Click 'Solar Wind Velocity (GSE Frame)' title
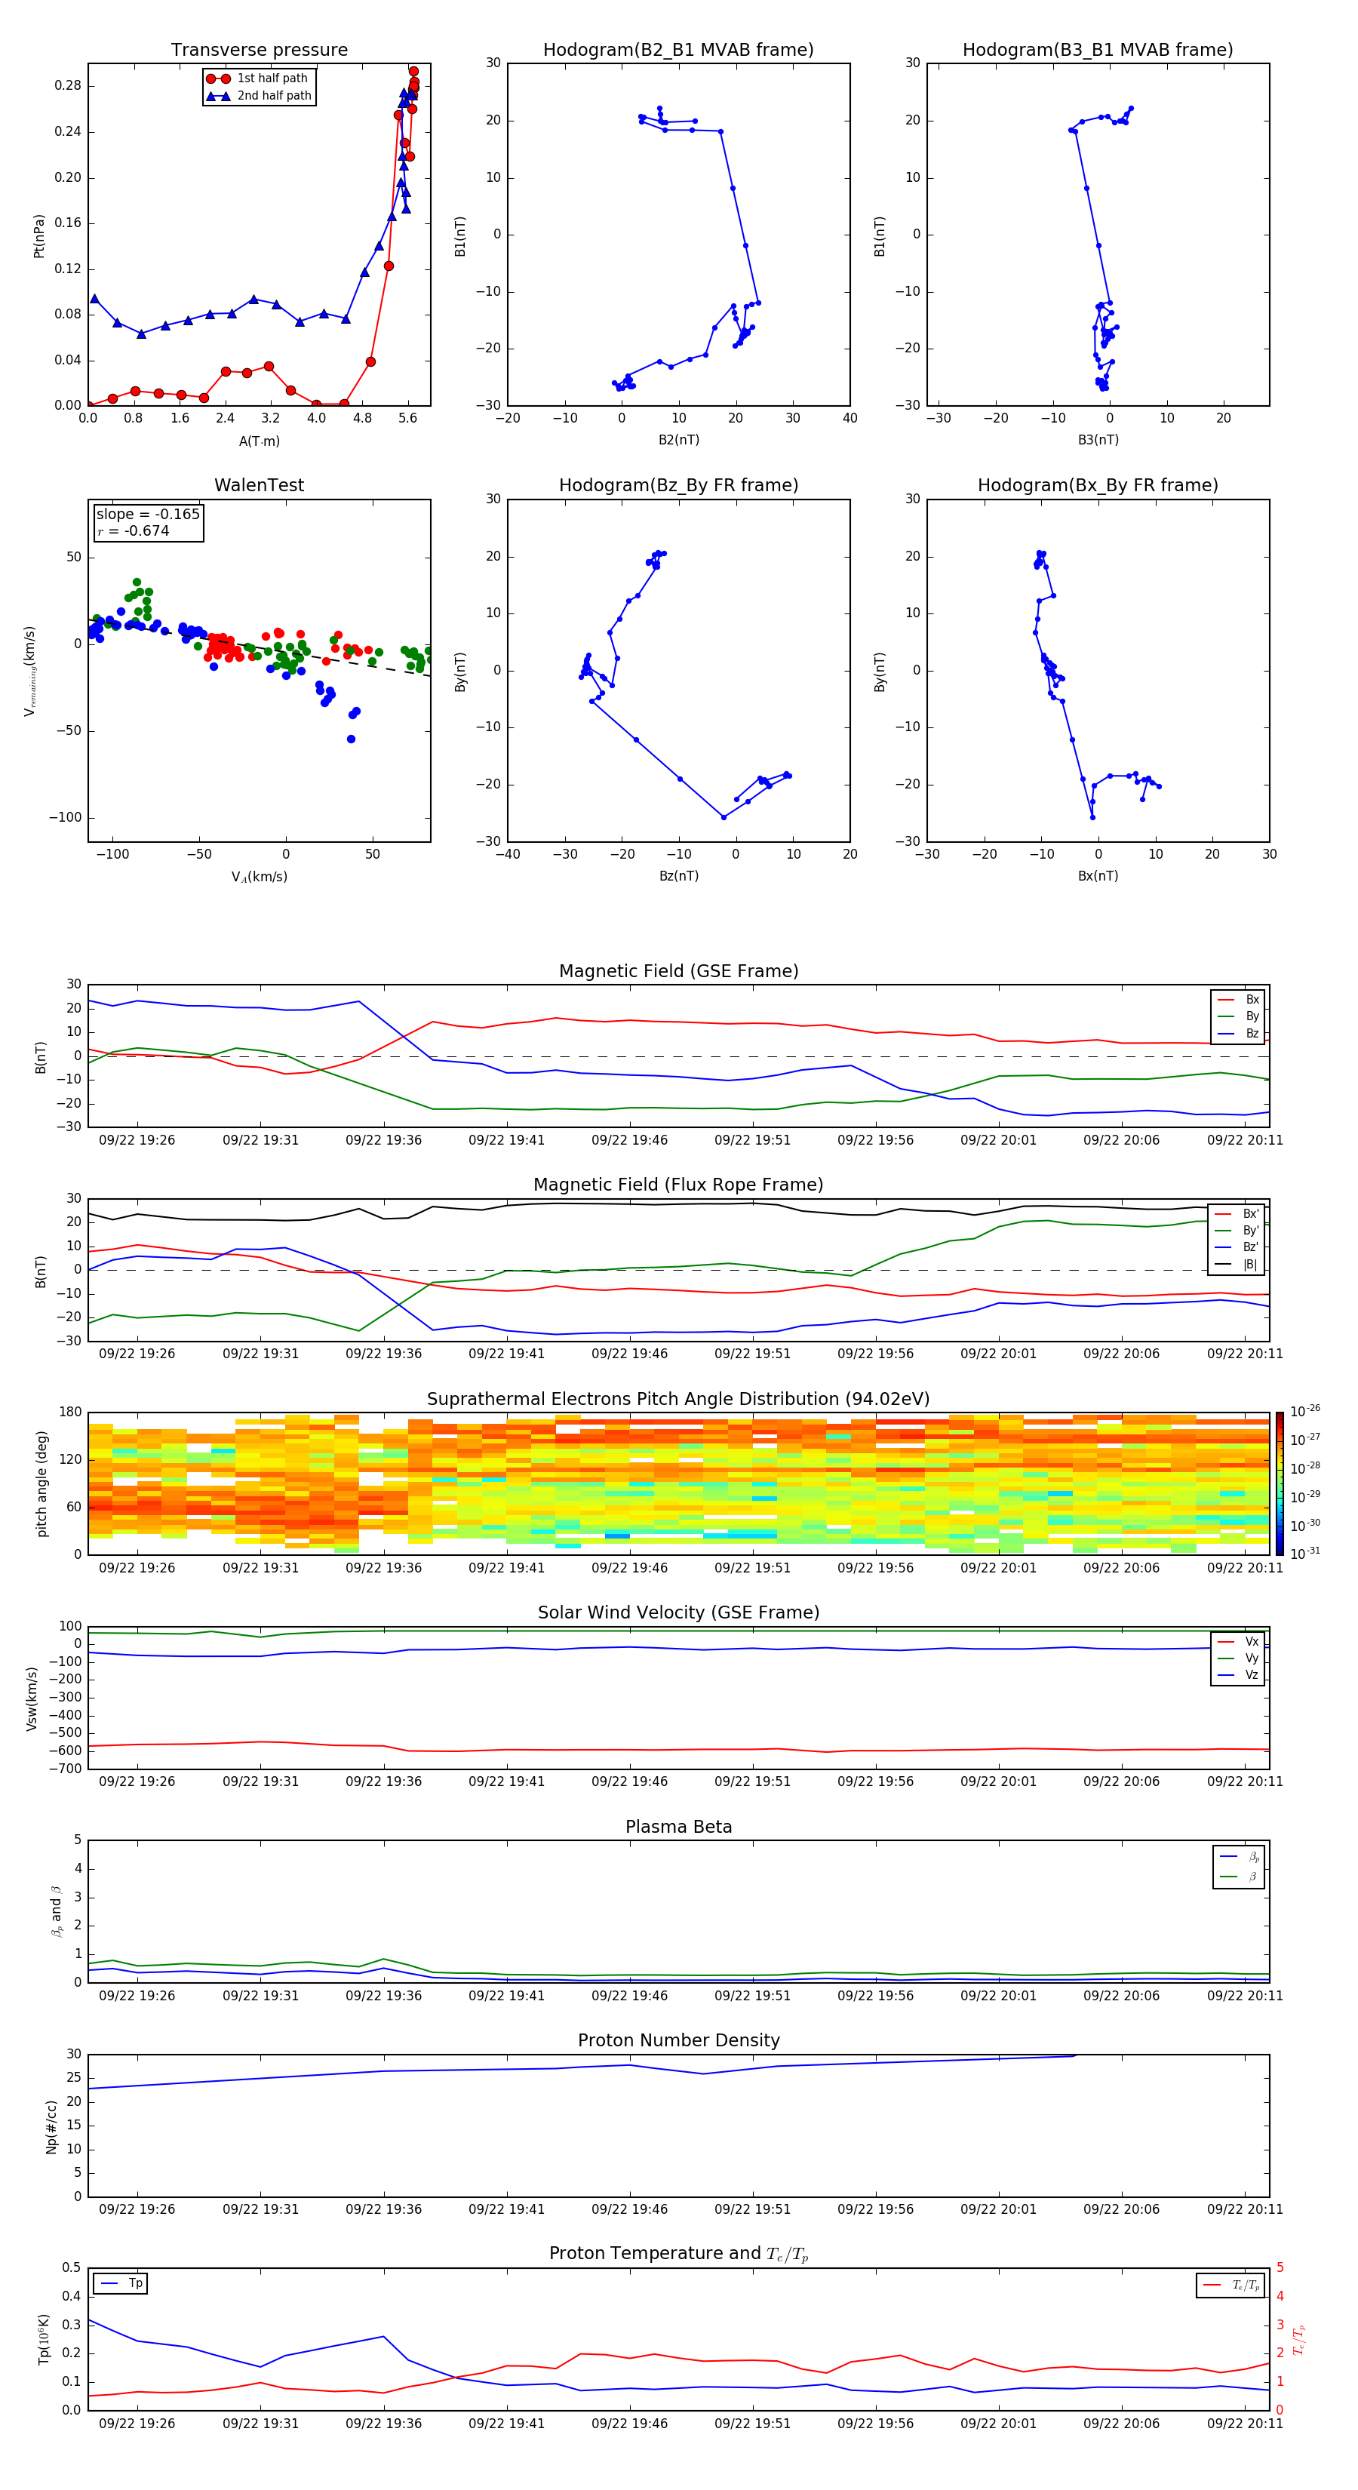1358x2490 pixels. tap(678, 1613)
